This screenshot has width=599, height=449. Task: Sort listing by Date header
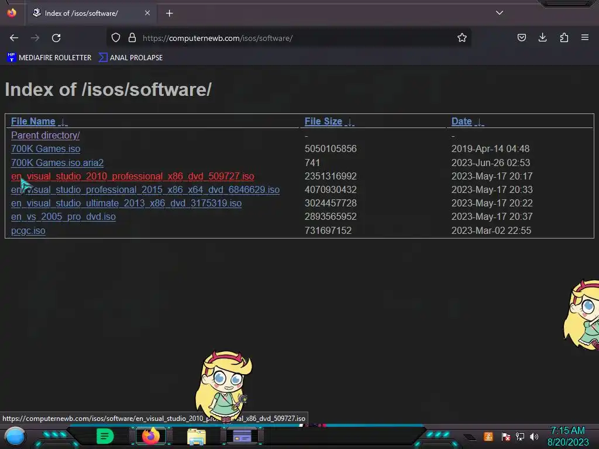coord(462,122)
